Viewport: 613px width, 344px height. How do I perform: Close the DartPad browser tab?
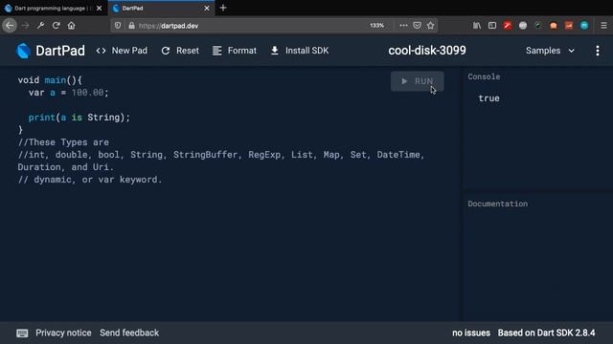coord(207,9)
